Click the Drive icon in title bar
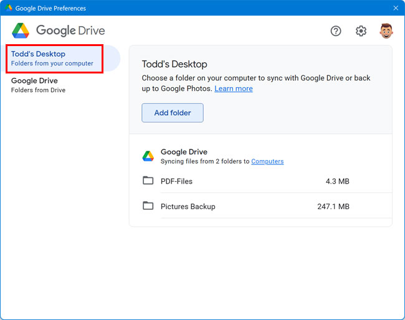Screen dimensions: 405x320 (9, 7)
